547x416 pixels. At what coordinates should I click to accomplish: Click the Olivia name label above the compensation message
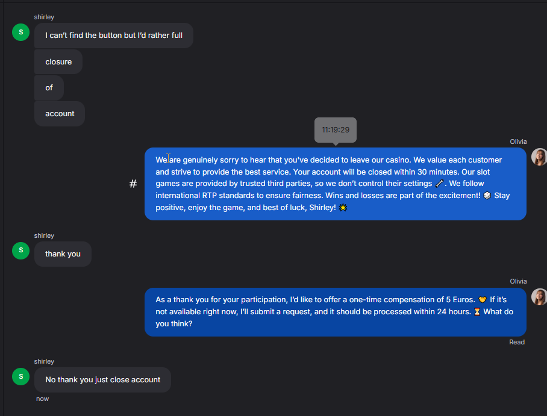(x=518, y=281)
